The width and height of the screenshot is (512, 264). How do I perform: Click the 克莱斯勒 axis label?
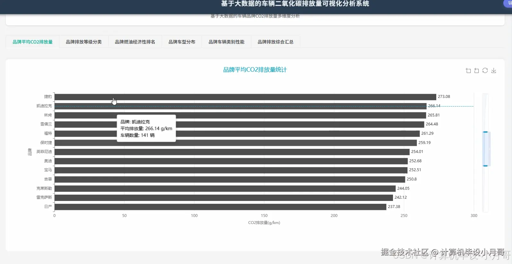tap(44, 188)
